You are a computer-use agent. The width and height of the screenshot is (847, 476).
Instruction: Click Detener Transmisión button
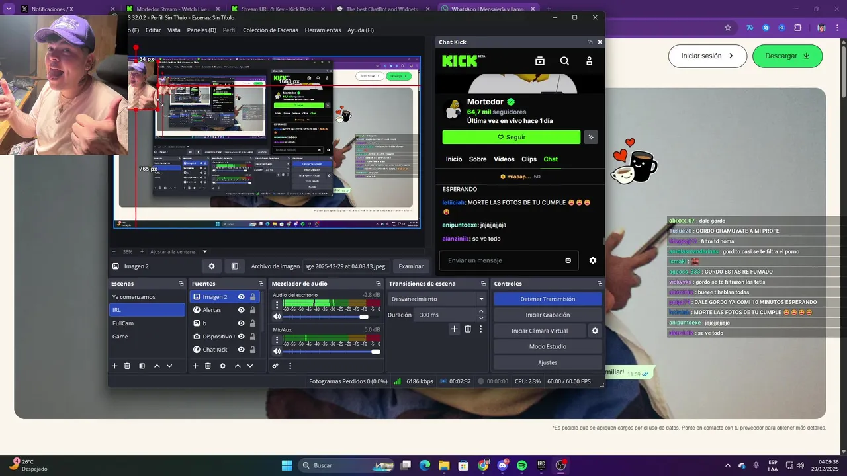pos(547,299)
